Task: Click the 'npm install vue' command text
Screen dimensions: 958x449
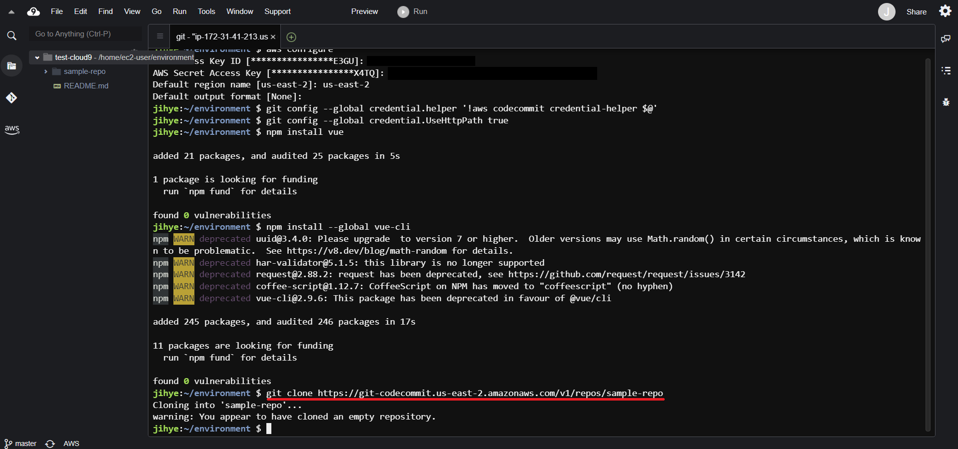Action: [305, 132]
